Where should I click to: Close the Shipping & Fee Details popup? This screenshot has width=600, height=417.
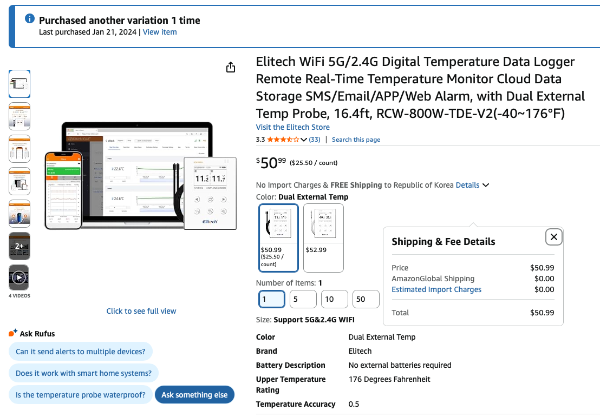click(553, 237)
